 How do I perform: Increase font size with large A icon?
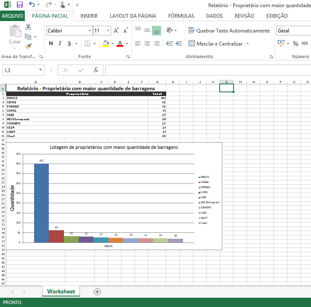[117, 30]
